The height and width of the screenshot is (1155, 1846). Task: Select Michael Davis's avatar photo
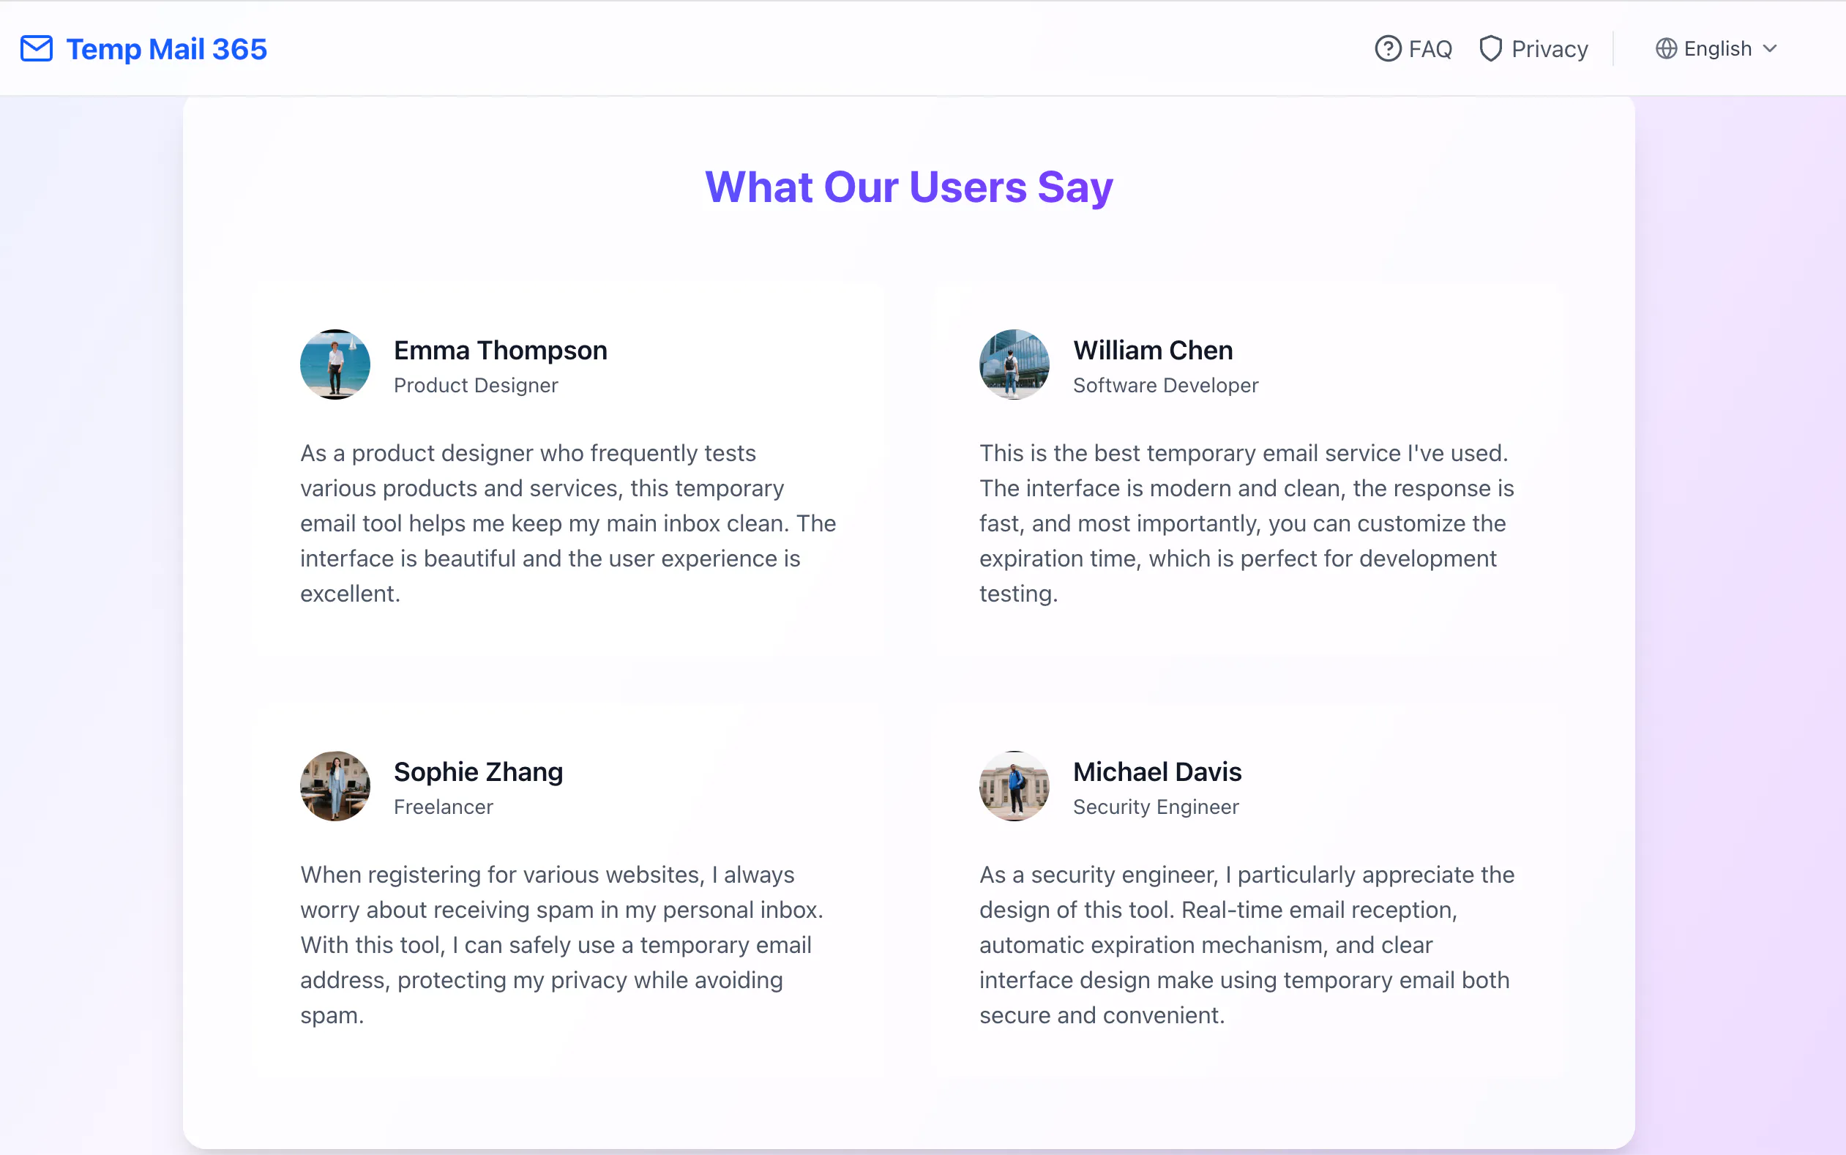pyautogui.click(x=1014, y=786)
